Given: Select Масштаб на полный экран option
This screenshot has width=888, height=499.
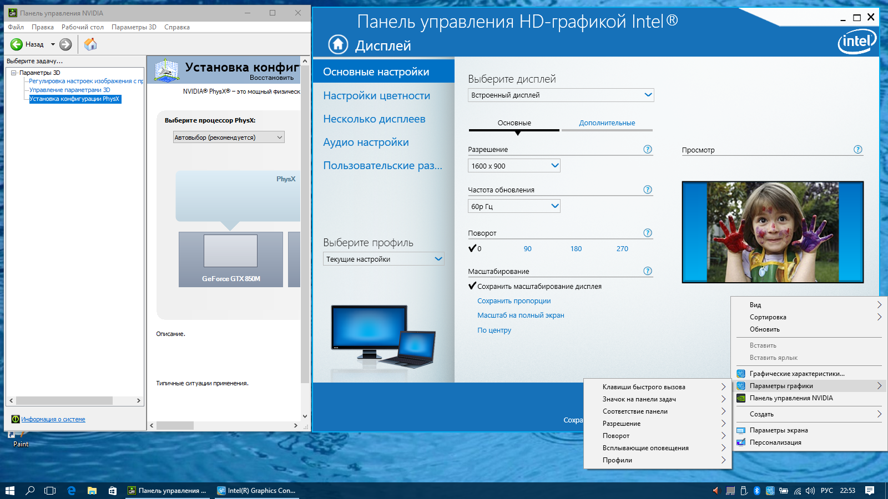Looking at the screenshot, I should 521,315.
